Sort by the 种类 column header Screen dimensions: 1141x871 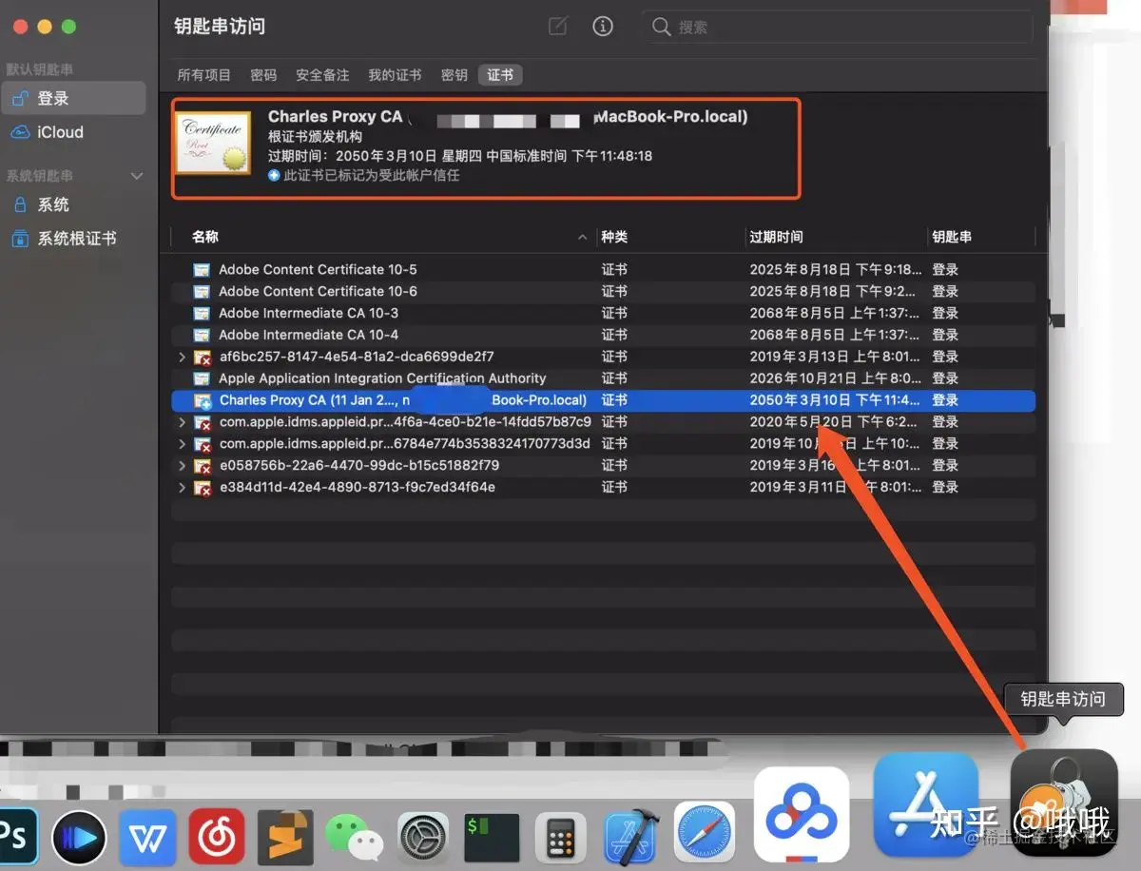[x=614, y=237]
